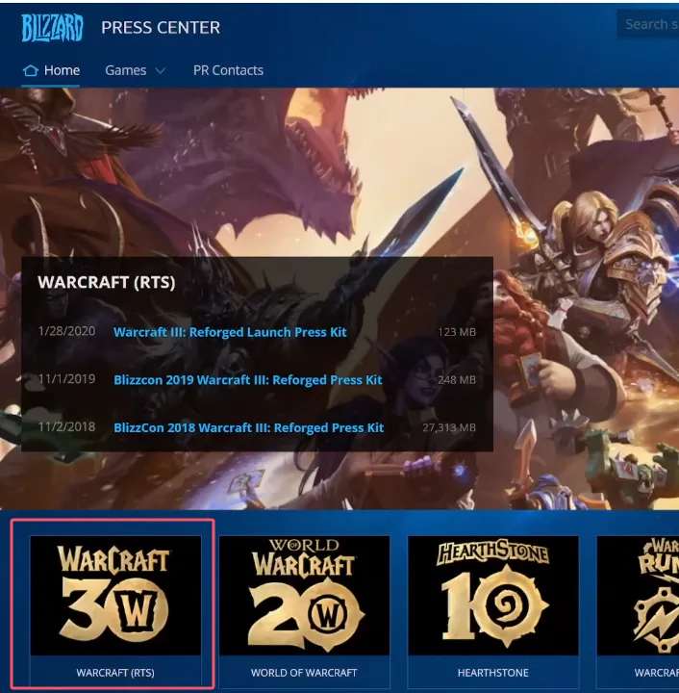Go to the PR Contacts page
679x693 pixels.
(x=228, y=70)
